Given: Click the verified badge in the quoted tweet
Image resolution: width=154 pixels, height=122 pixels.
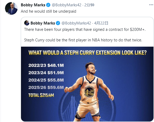Looking at the screenshot, I should (x=58, y=23).
